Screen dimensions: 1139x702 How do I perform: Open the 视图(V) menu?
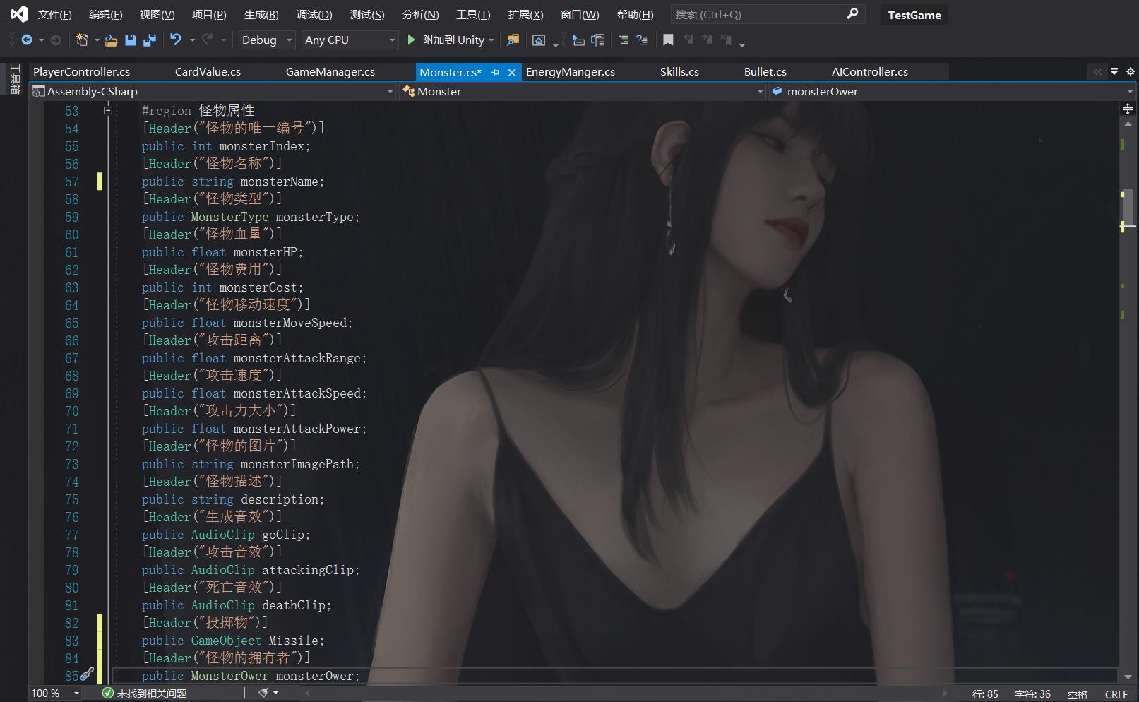point(157,14)
